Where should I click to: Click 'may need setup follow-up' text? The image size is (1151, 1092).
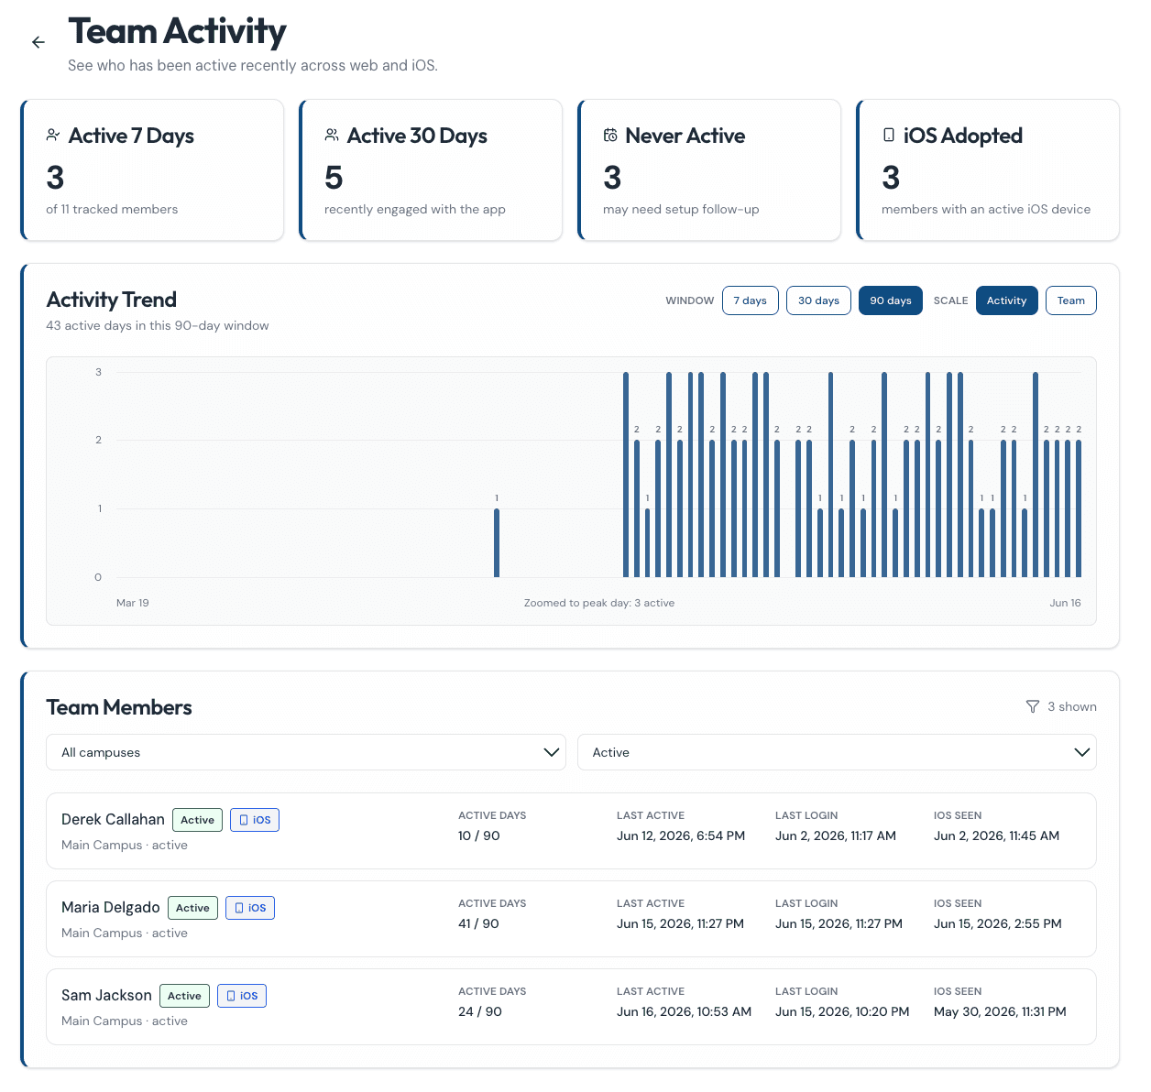[681, 209]
